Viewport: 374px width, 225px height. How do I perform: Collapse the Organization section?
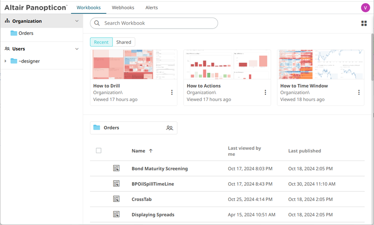click(77, 21)
